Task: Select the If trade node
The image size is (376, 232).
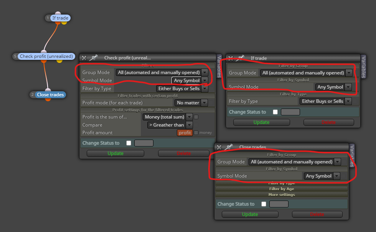Action: point(60,18)
